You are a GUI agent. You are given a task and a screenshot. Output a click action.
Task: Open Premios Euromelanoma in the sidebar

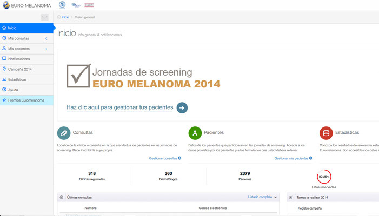[26, 100]
